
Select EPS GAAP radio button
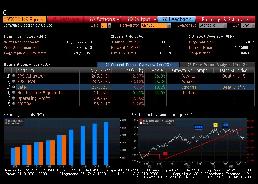14,81
